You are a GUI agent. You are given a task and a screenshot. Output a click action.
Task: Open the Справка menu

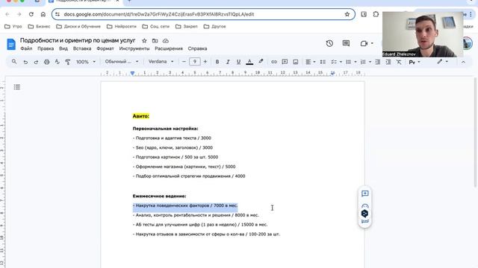(x=197, y=48)
